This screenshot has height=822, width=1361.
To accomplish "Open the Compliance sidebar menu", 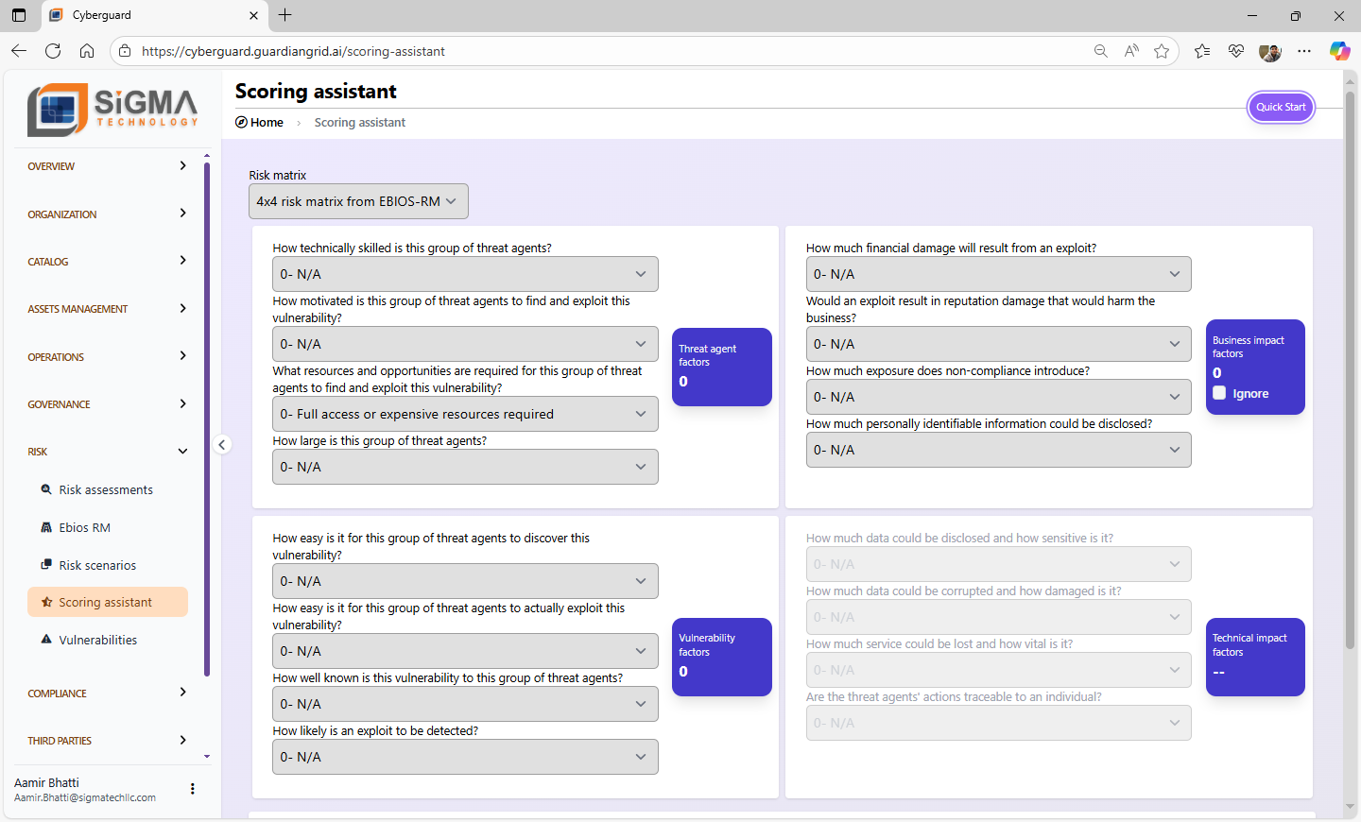I will [107, 694].
